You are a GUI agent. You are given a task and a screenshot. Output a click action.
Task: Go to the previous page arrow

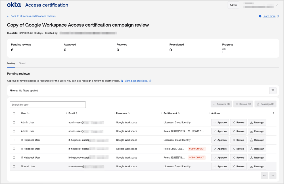click(264, 176)
